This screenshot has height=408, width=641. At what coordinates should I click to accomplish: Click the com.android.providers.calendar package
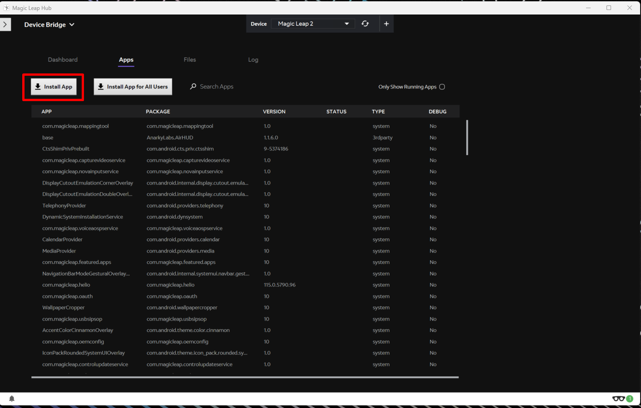click(x=183, y=239)
